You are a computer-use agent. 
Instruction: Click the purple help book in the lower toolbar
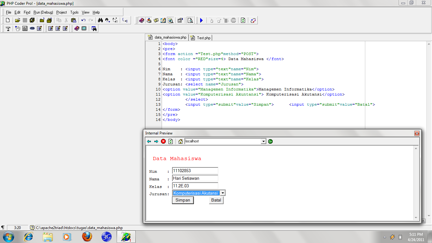click(77, 28)
